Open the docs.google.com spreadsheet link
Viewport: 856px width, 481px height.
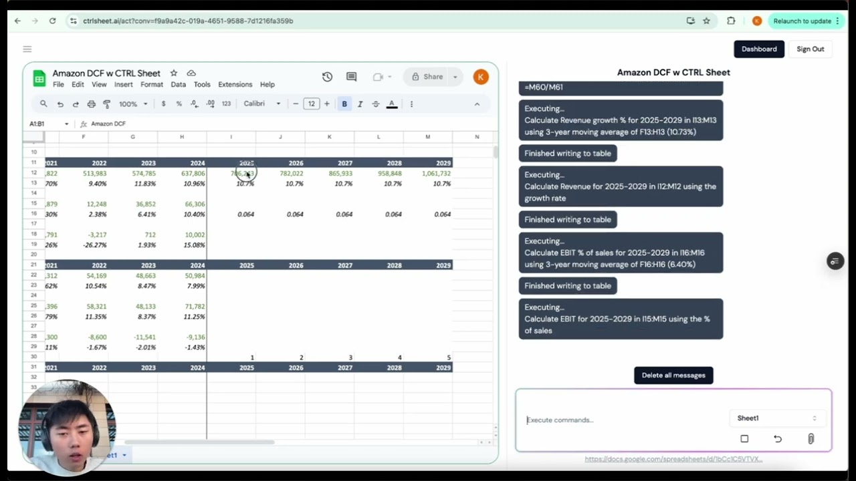[x=673, y=459]
